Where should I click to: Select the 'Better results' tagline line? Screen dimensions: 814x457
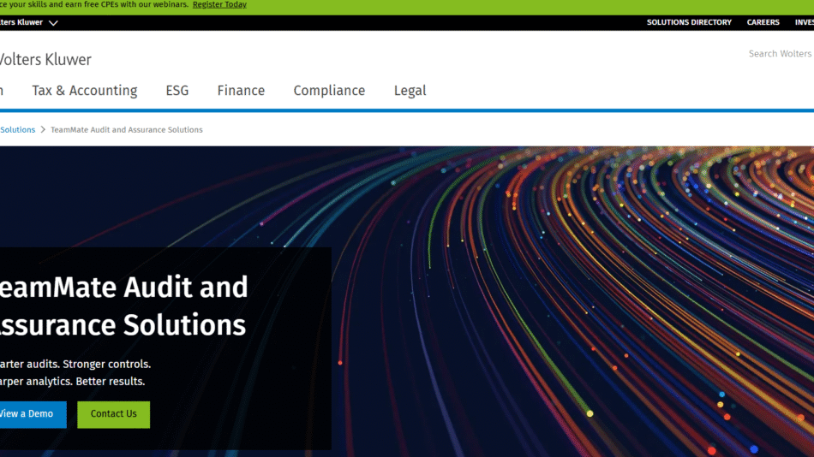(x=111, y=382)
